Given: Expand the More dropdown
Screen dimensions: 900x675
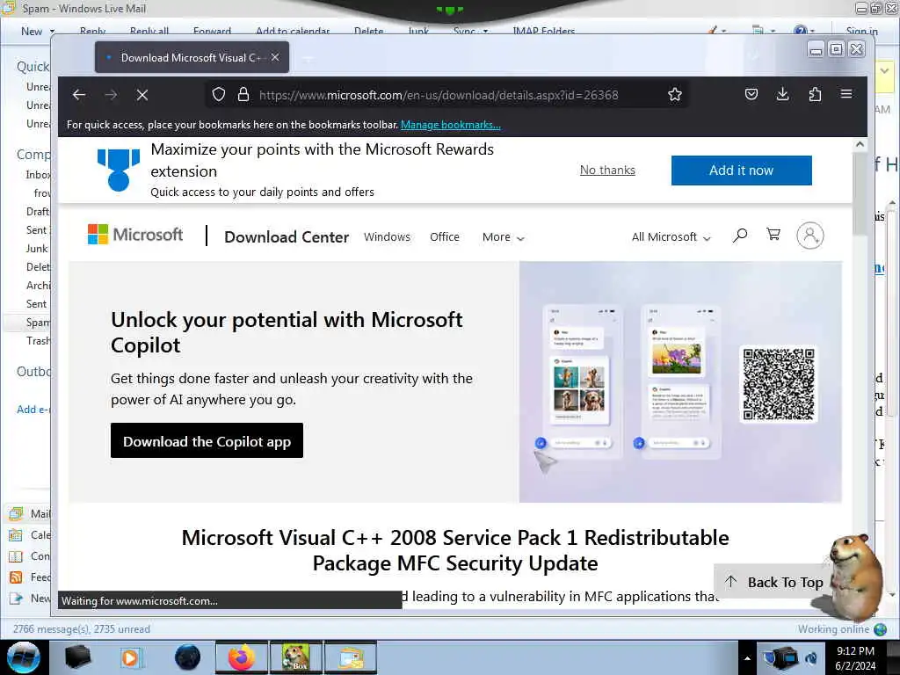Looking at the screenshot, I should point(503,237).
